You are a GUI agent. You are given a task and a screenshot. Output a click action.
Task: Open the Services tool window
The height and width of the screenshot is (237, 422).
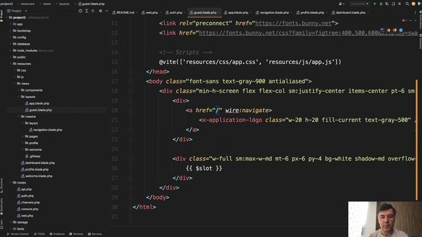click(x=95, y=234)
